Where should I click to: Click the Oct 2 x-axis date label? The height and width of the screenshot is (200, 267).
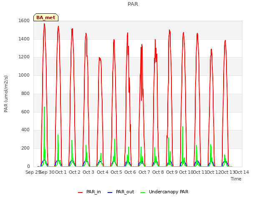[x=75, y=172]
